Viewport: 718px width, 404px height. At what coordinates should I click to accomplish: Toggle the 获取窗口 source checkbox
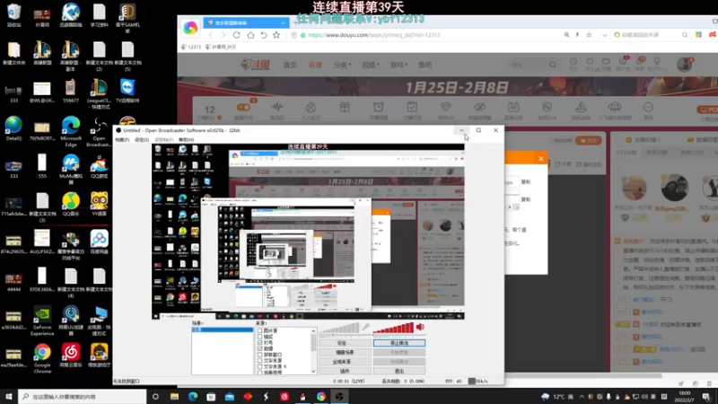[x=259, y=355]
